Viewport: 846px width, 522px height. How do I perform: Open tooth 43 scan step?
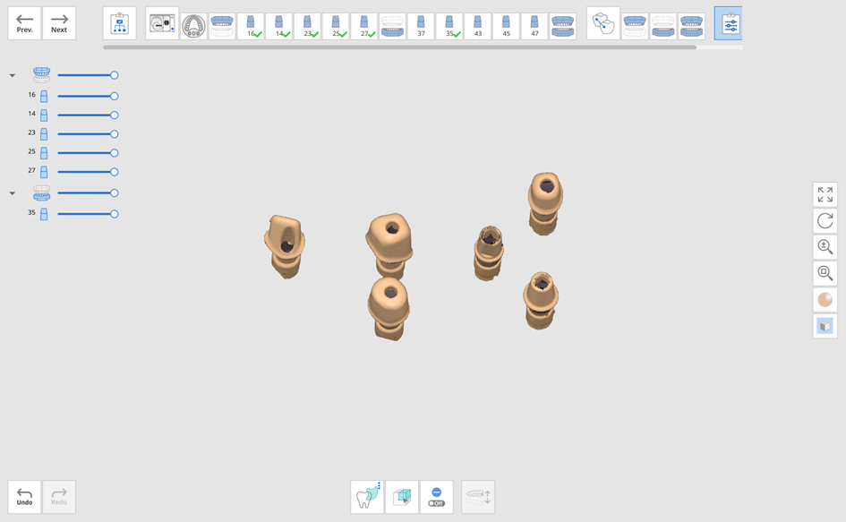[x=477, y=26]
